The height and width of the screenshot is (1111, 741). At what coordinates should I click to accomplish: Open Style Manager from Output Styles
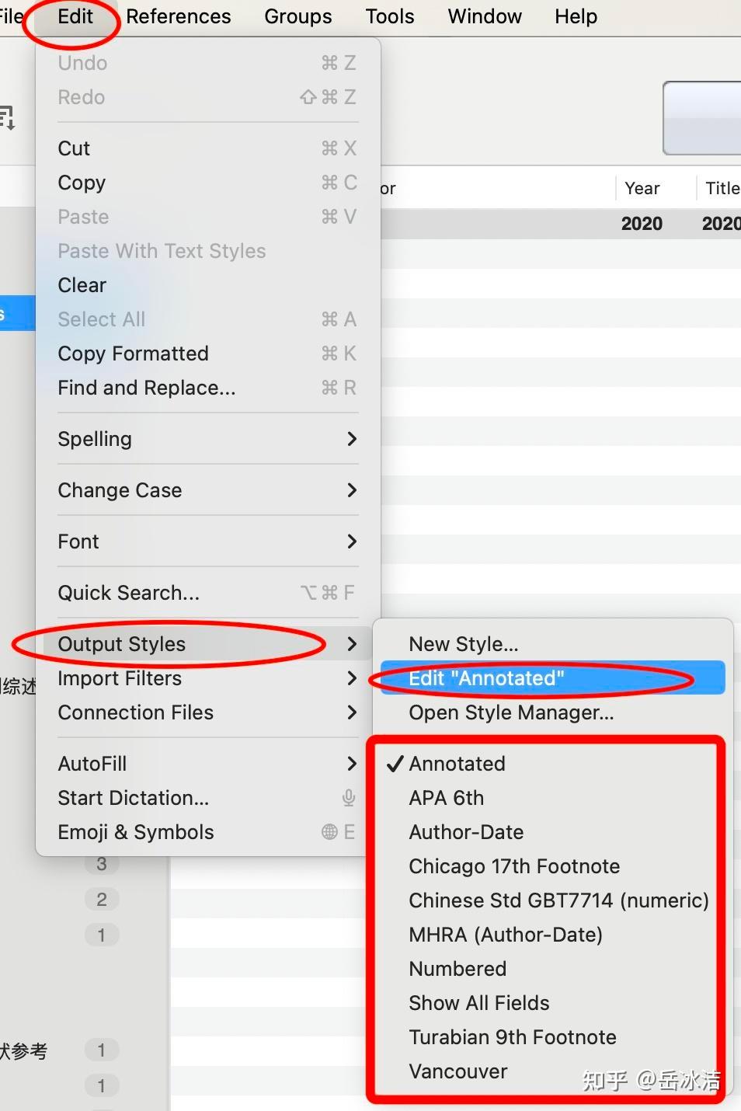(x=511, y=712)
